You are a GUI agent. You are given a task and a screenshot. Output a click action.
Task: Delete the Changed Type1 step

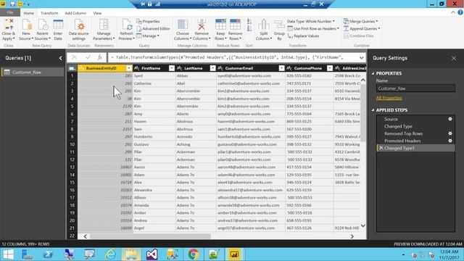click(381, 148)
